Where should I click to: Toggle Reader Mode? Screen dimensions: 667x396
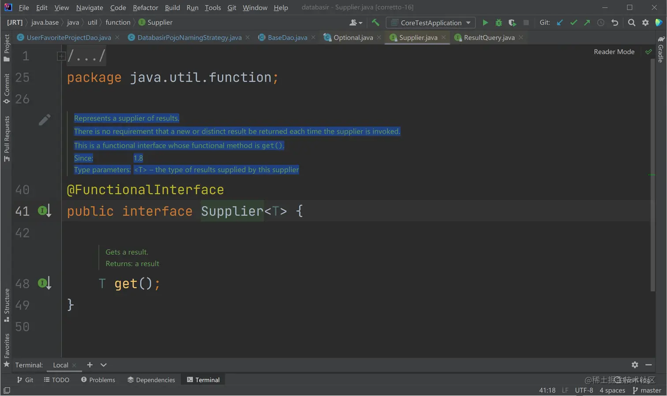pyautogui.click(x=614, y=52)
